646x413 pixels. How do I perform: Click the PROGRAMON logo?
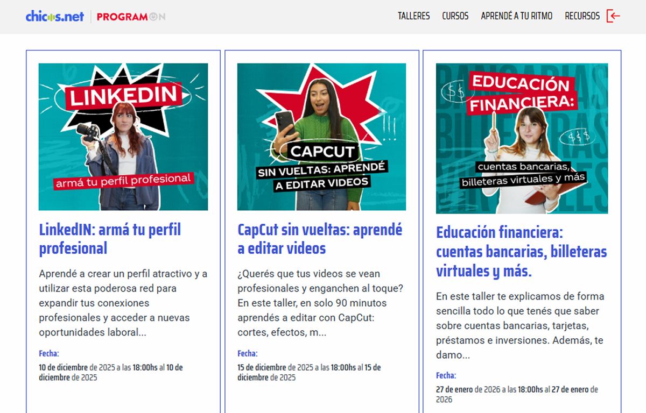[130, 16]
